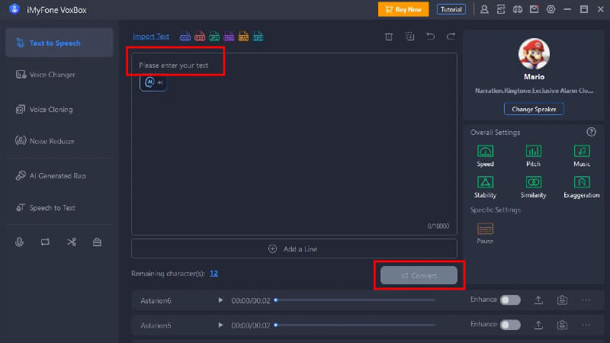Screen dimensions: 610x343
Task: Select the Stability setting icon
Action: 485,183
